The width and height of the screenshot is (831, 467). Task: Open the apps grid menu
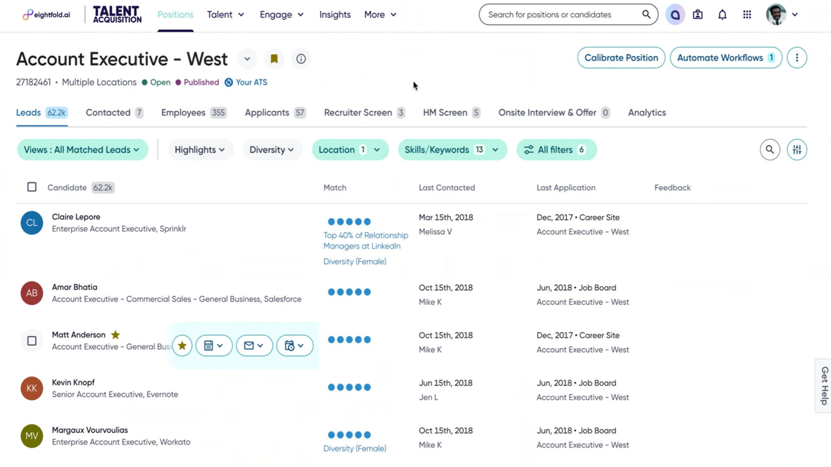click(x=747, y=14)
